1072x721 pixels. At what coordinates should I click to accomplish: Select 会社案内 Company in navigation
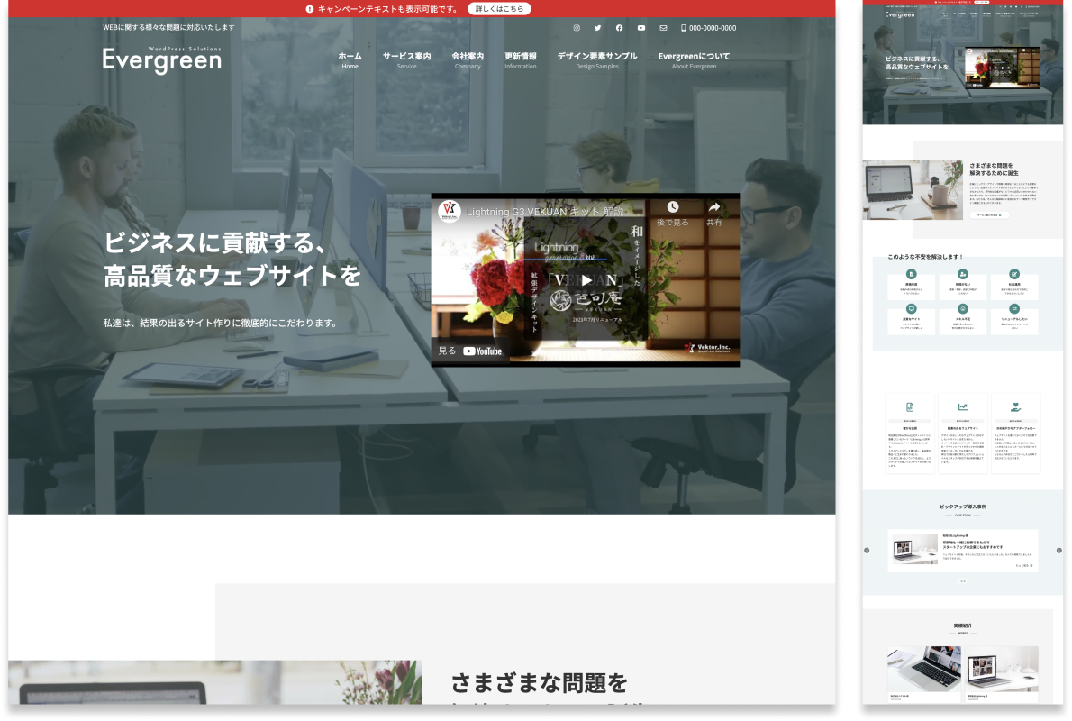[x=468, y=60]
